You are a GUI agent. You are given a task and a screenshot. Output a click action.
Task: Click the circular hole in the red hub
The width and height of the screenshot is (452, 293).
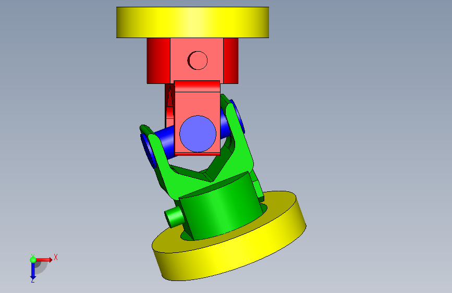tap(198, 60)
